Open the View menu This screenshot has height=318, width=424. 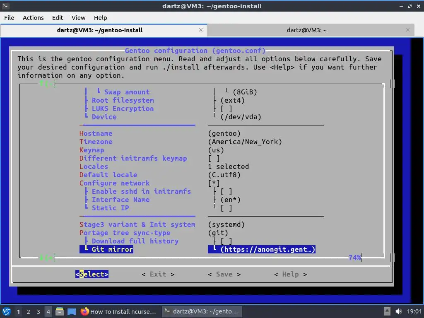coord(78,17)
